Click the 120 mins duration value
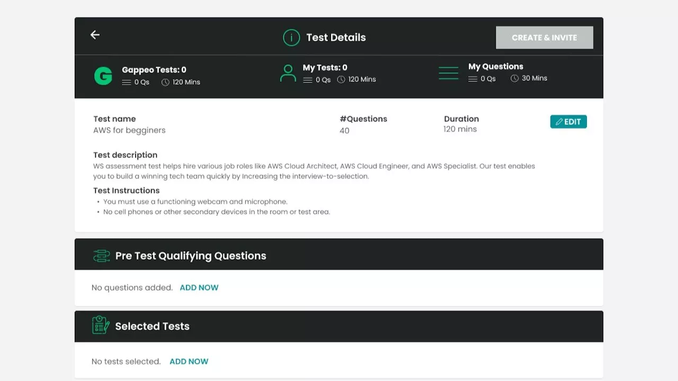Screen dimensions: 678x381 click(x=460, y=129)
